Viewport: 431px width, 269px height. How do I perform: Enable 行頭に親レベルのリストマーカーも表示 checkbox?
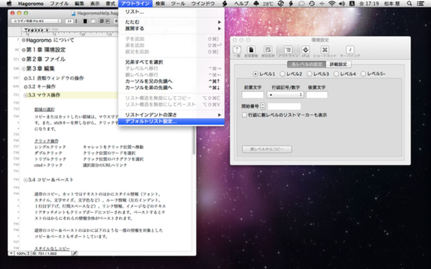(x=244, y=115)
